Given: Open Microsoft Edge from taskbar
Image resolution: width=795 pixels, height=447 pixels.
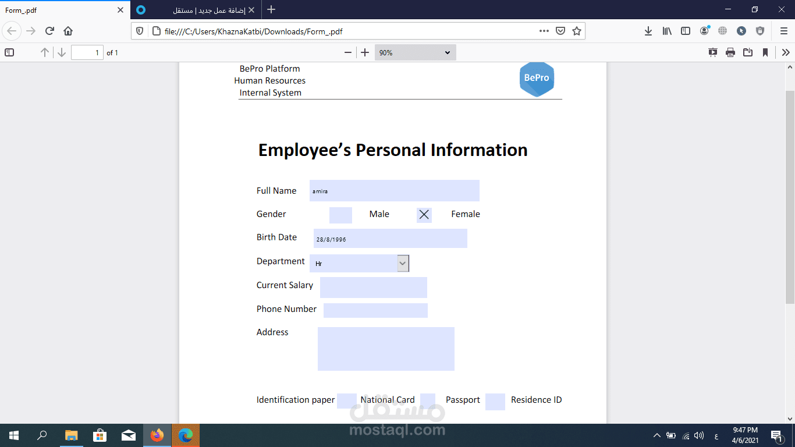Looking at the screenshot, I should [186, 435].
